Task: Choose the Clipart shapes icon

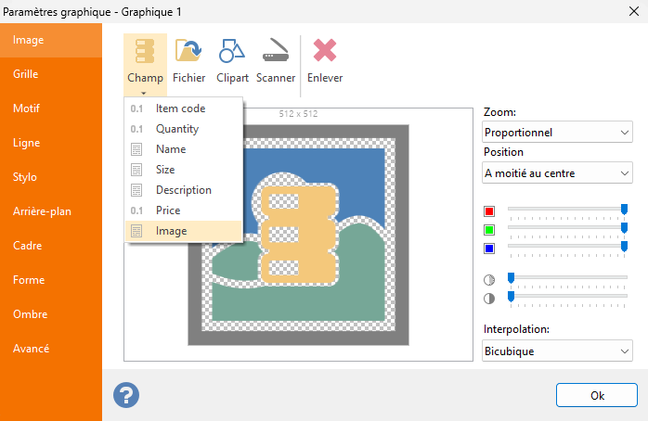Action: pyautogui.click(x=232, y=51)
